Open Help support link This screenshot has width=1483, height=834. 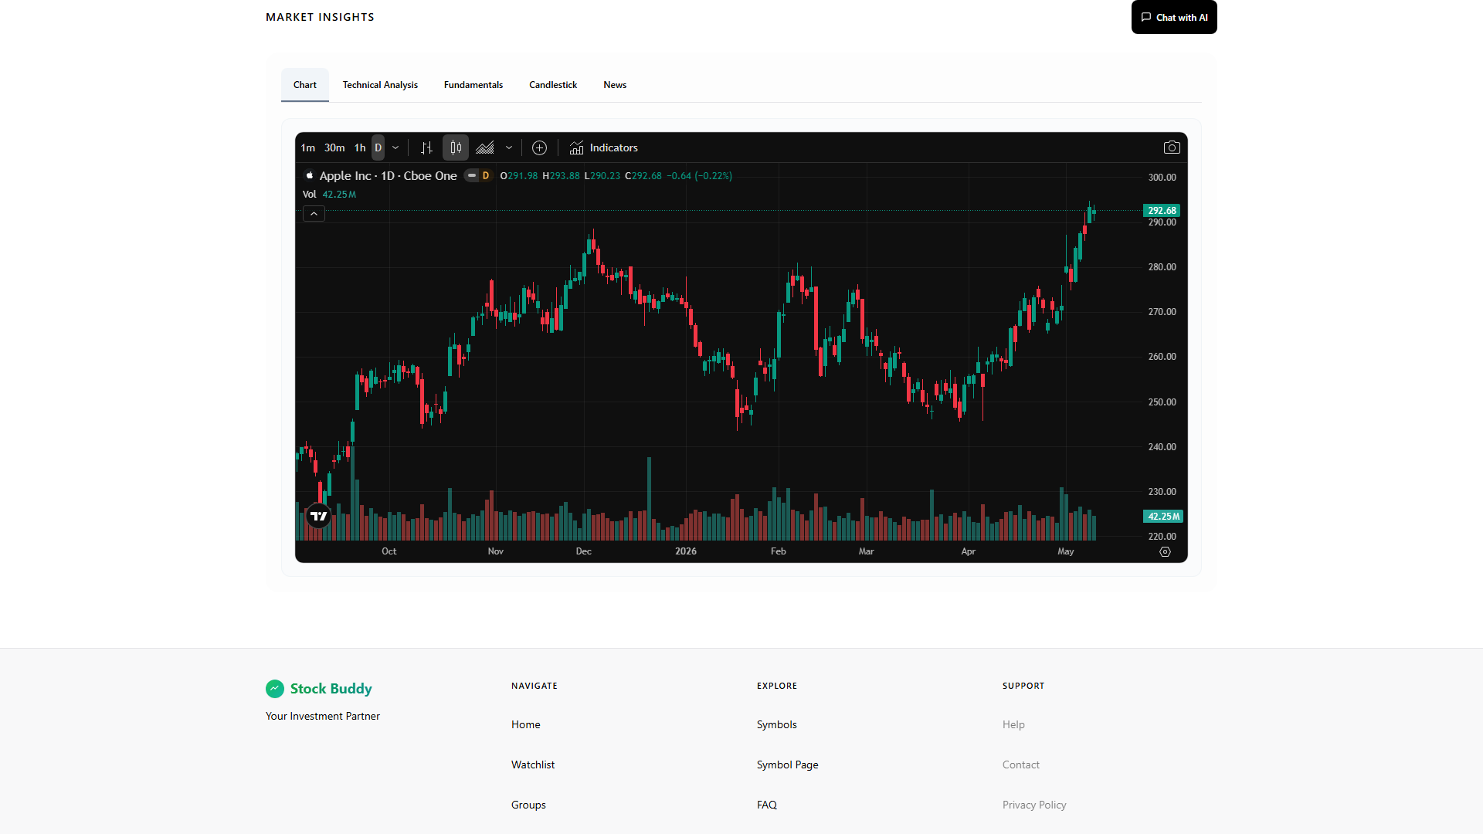click(x=1013, y=724)
